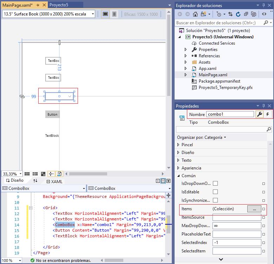Open Items collection editor ellipsis button

[x=254, y=209]
